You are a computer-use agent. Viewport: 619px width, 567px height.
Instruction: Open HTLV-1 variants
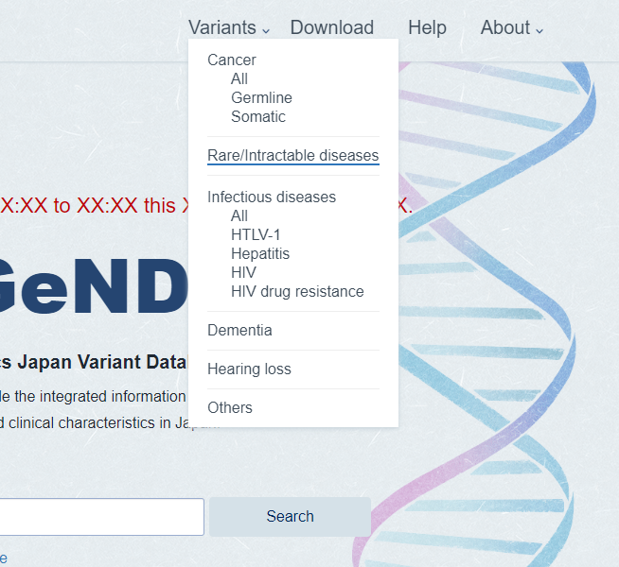(x=256, y=235)
